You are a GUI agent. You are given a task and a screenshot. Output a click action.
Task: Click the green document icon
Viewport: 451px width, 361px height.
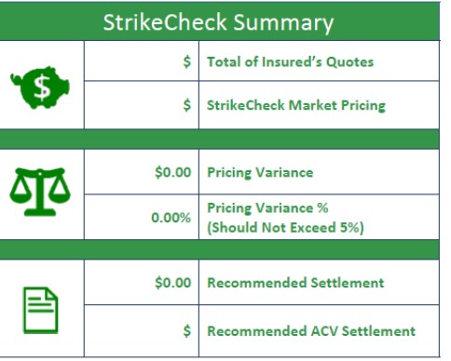tap(41, 311)
